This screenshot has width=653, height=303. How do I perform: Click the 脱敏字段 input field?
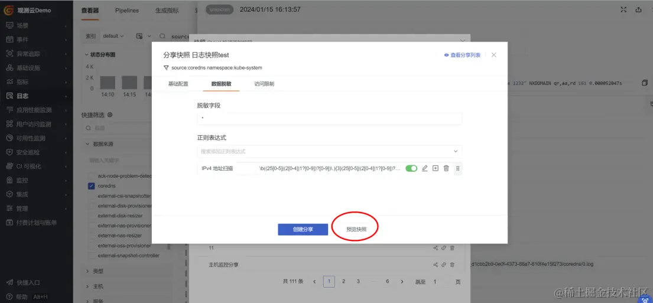(329, 119)
